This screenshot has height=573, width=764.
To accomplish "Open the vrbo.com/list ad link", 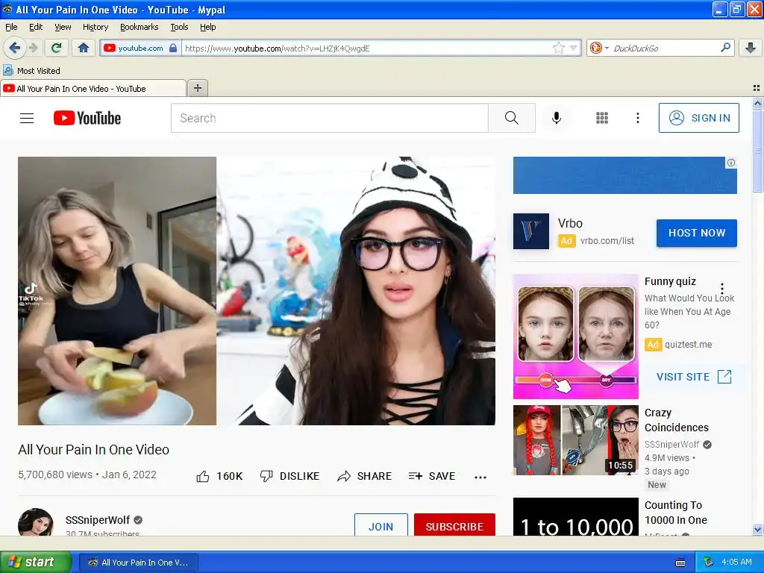I will [607, 241].
